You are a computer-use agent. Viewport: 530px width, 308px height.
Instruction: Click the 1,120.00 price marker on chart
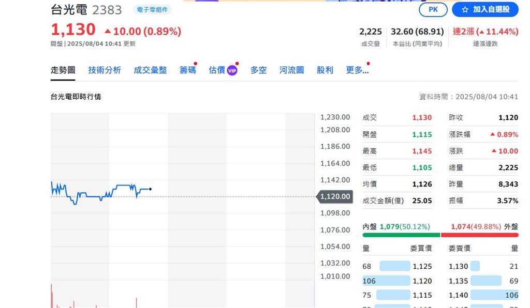pyautogui.click(x=334, y=196)
